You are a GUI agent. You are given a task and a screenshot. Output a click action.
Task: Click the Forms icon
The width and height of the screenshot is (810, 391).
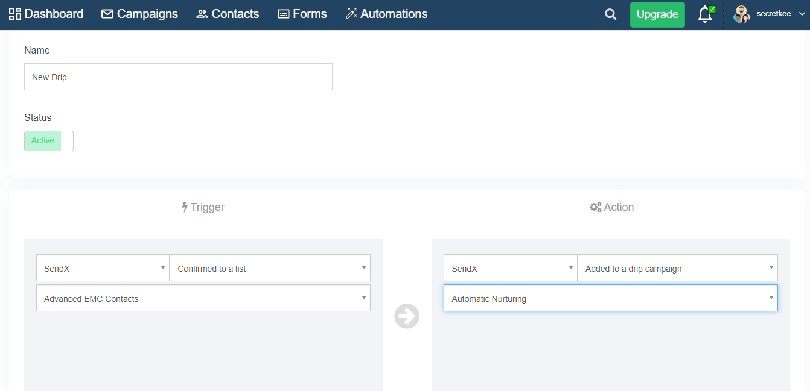[x=284, y=14]
